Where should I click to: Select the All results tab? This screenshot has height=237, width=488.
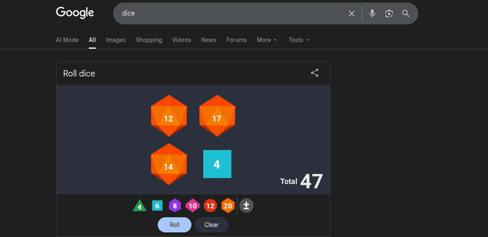[92, 40]
